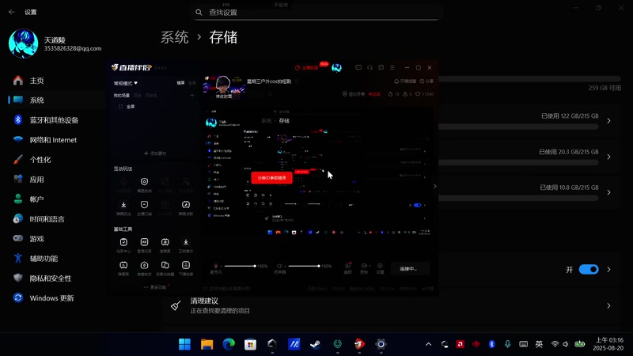
Task: Open message icon in 直播伴侣 title bar
Action: pyautogui.click(x=358, y=67)
